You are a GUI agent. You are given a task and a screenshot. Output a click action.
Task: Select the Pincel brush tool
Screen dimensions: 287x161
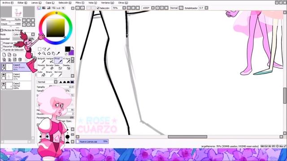coord(58,60)
